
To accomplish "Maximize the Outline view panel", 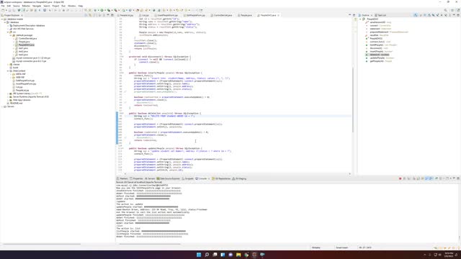I will tap(458, 15).
